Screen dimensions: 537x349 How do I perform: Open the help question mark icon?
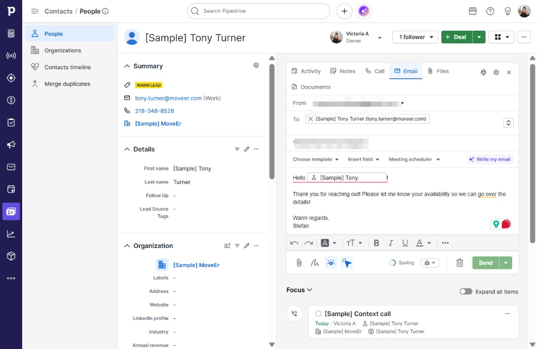pos(490,11)
